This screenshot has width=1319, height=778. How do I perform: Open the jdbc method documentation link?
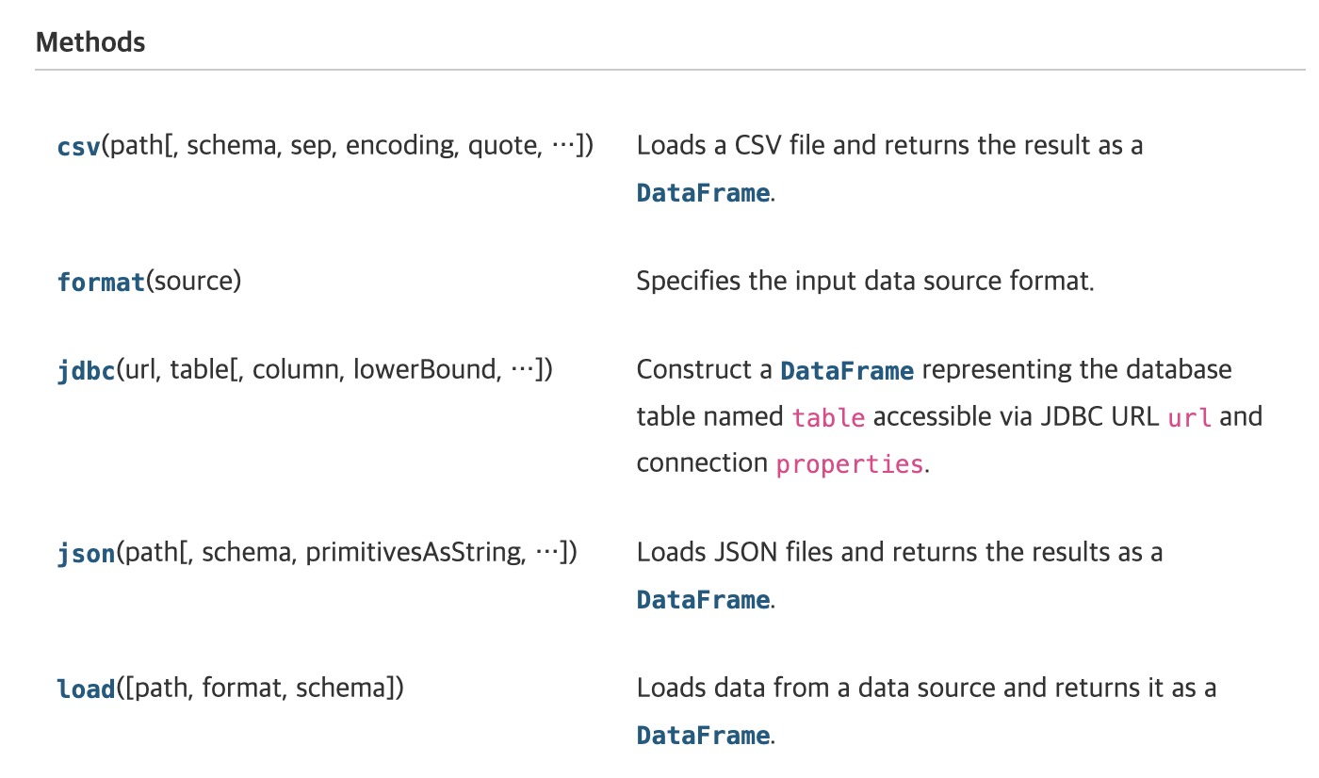(86, 370)
